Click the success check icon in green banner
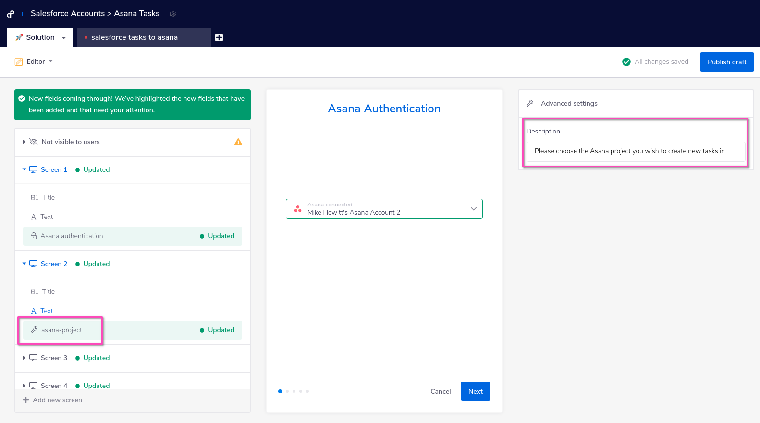 (22, 98)
